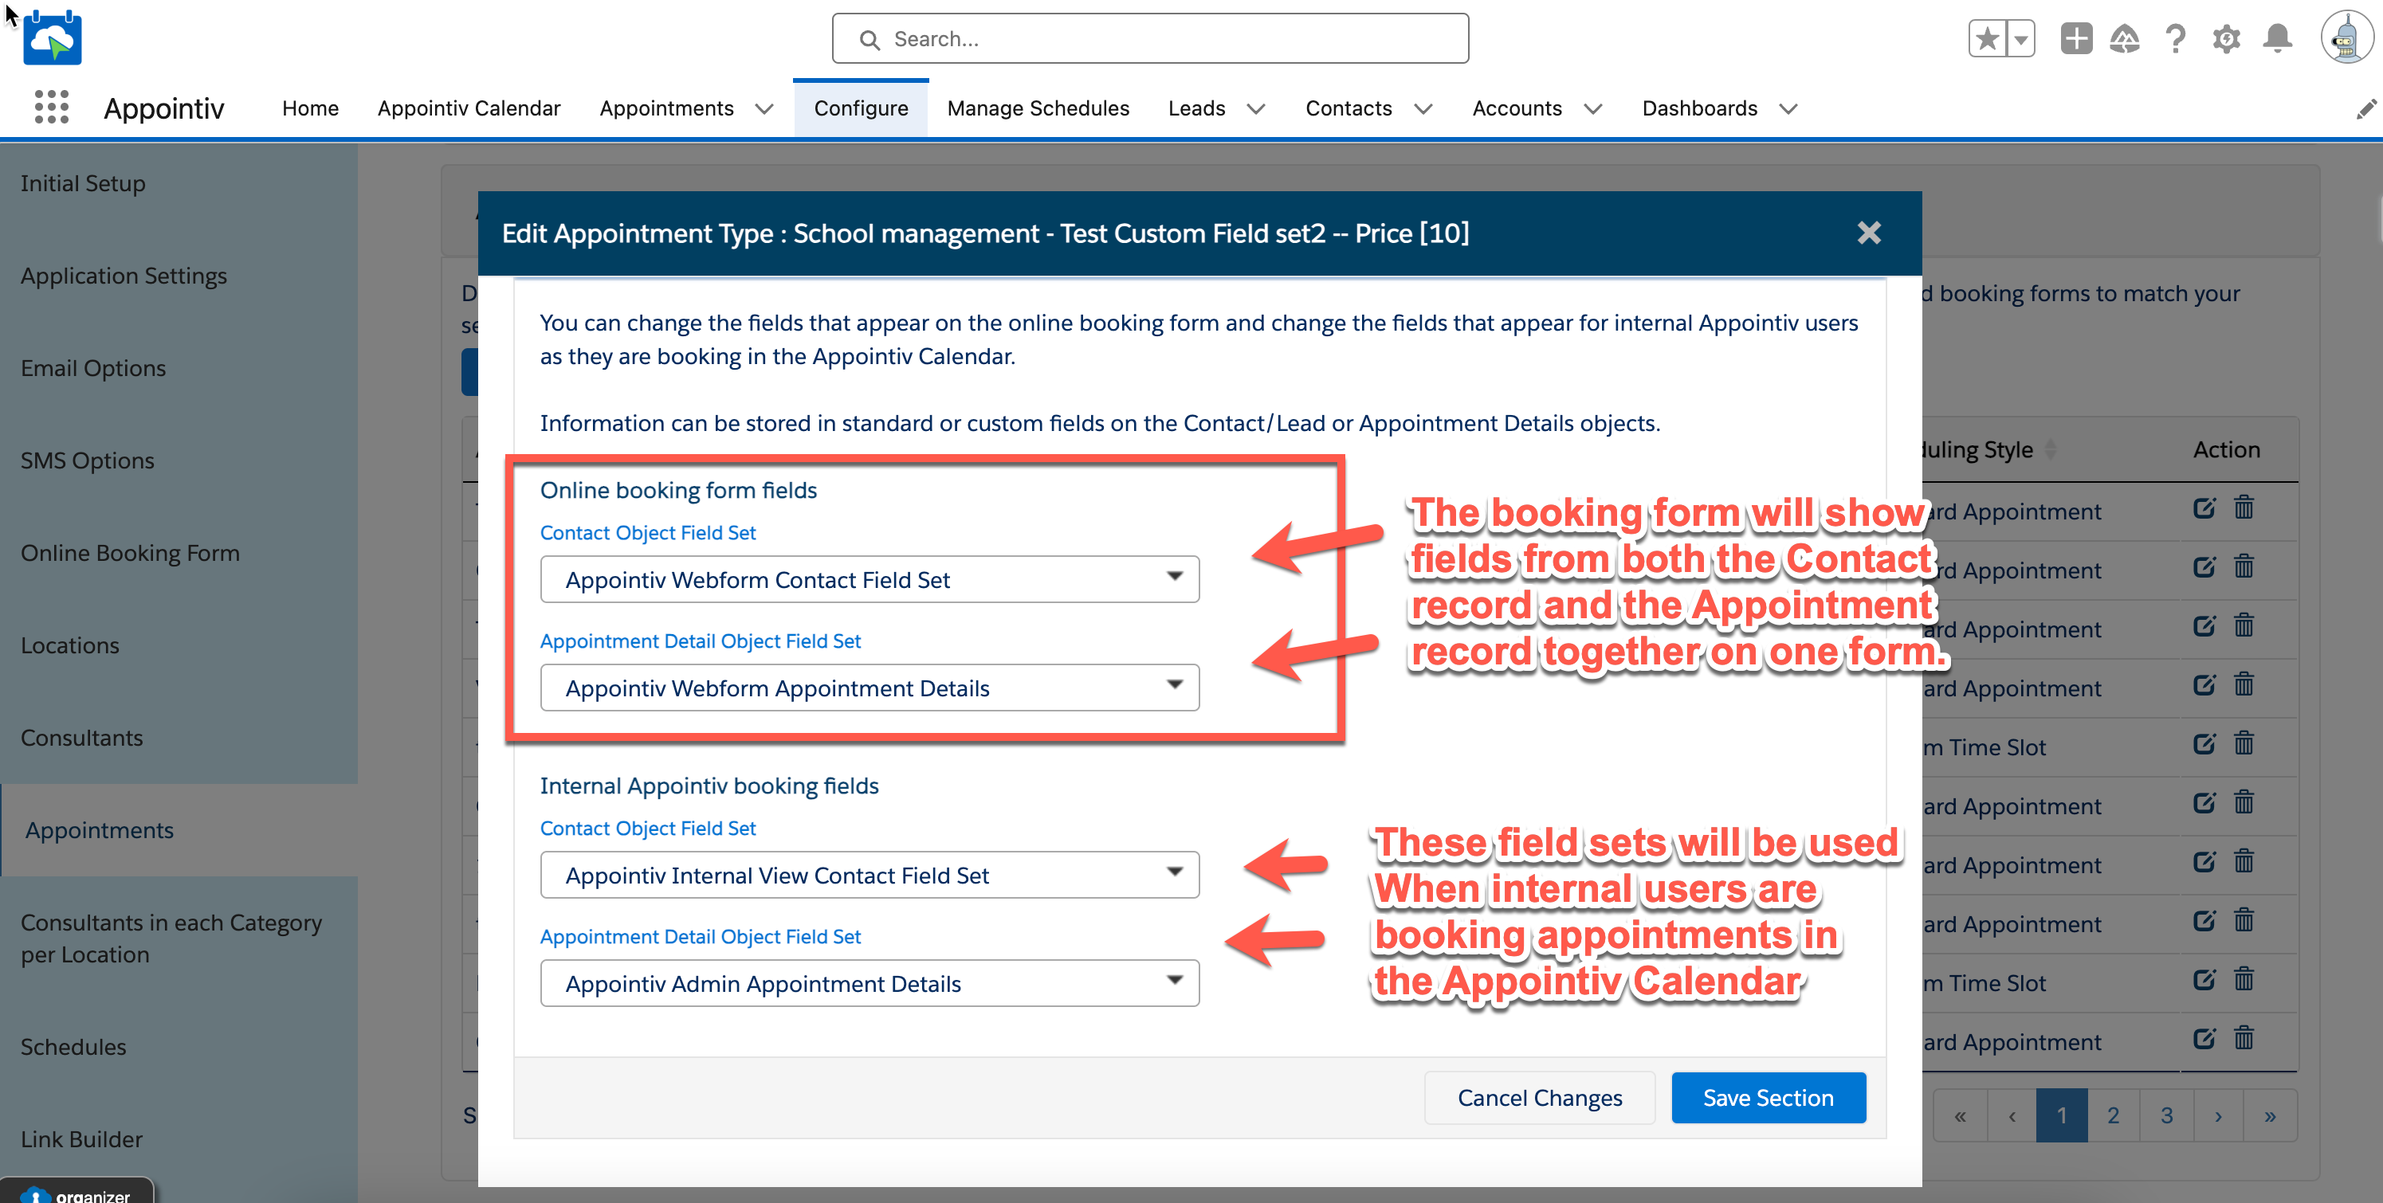Go to the next page with ›
The height and width of the screenshot is (1203, 2383).
pos(2218,1116)
